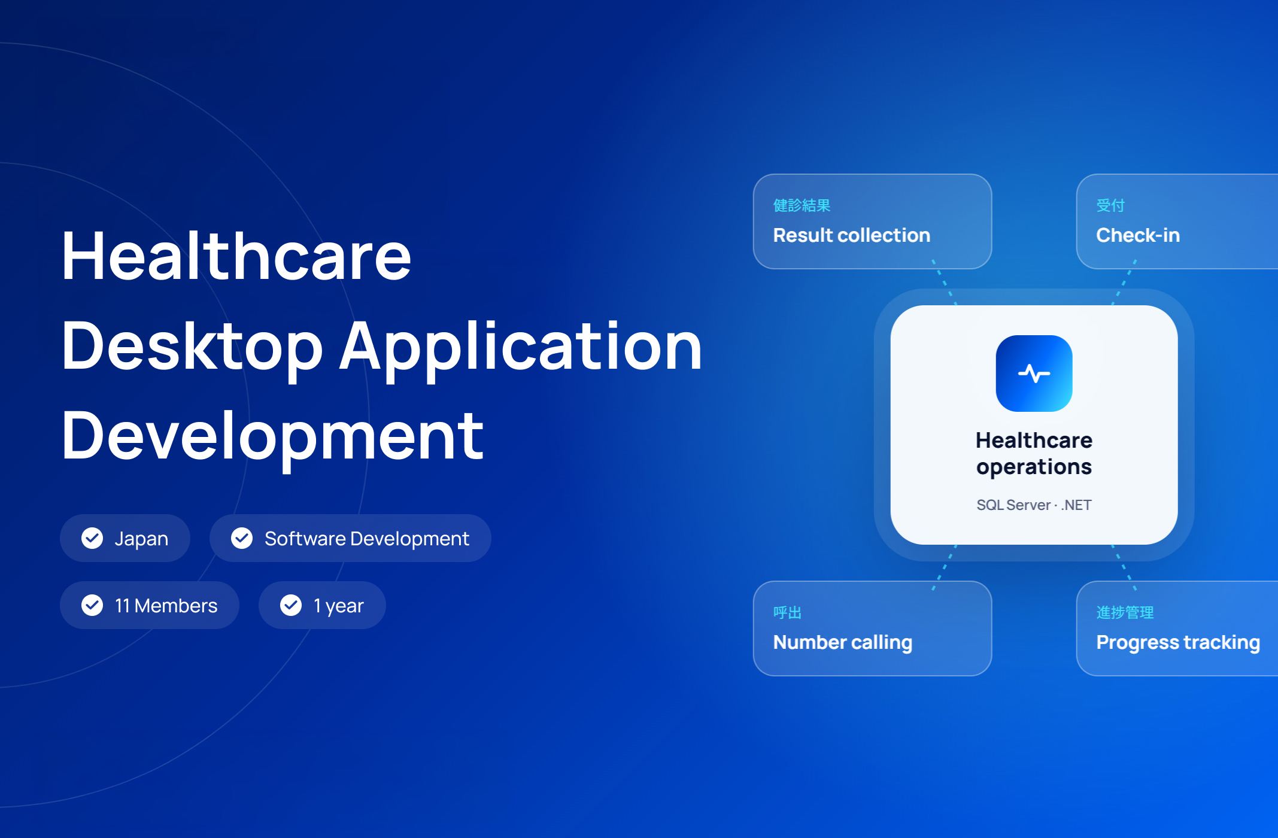
Task: Click the 受付 Japanese label
Action: 1110,205
